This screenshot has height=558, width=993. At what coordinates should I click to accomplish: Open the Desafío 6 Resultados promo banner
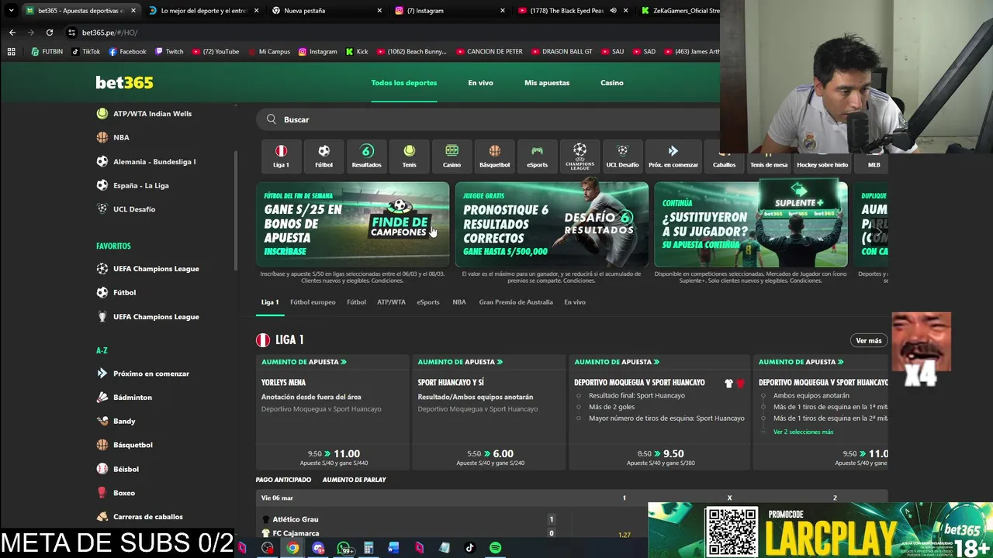click(x=552, y=224)
